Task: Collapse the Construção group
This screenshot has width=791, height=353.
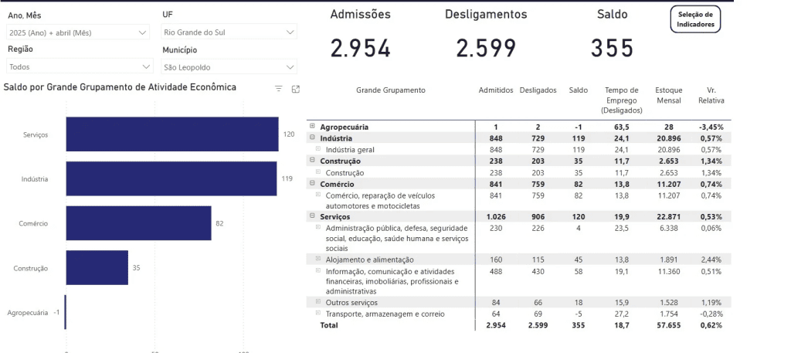Action: coord(312,160)
